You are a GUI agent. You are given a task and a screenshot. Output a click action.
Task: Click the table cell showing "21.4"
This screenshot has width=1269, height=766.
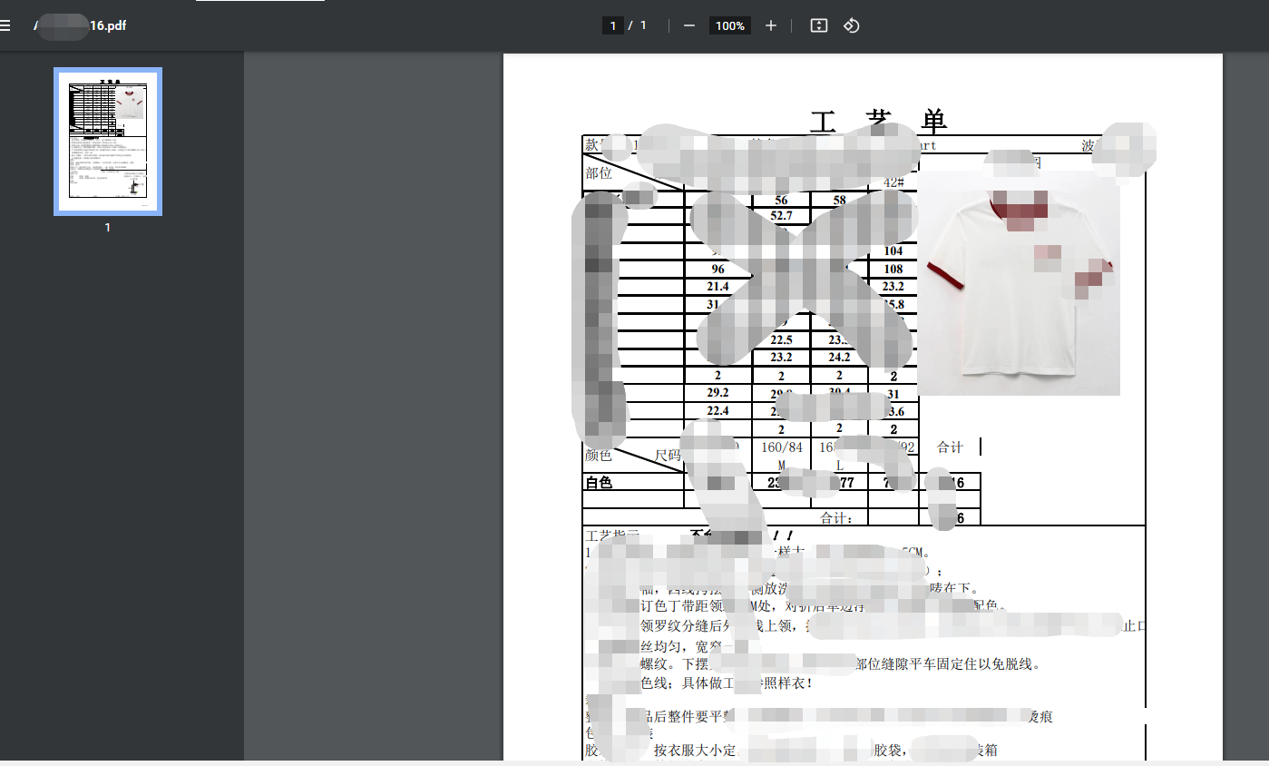tap(718, 287)
